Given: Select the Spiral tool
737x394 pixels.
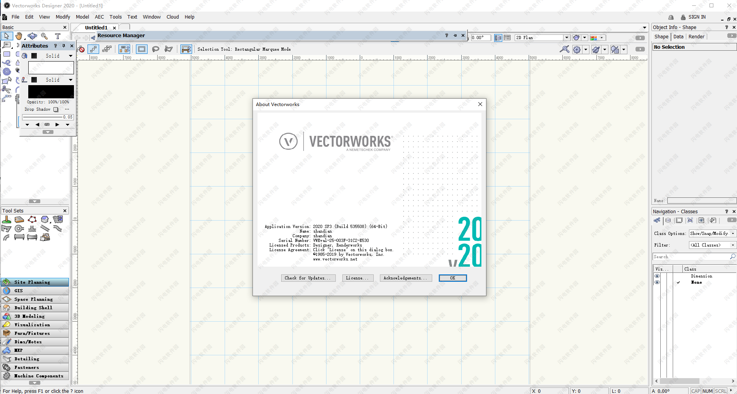Looking at the screenshot, I should (x=7, y=71).
